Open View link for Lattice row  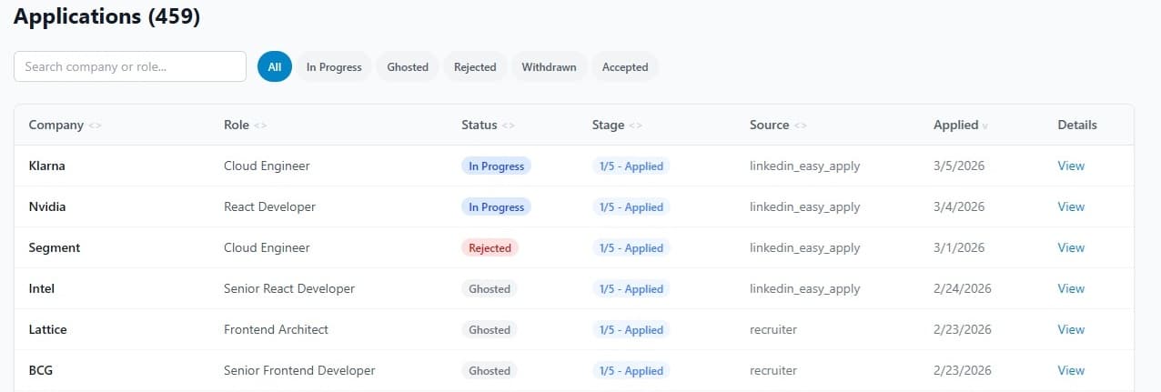click(1071, 329)
